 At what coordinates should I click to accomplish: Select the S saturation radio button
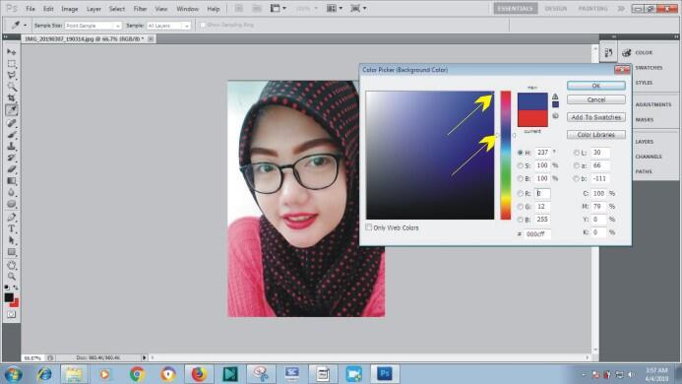(520, 165)
